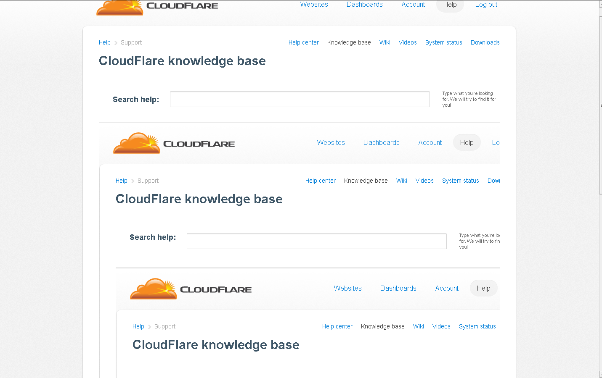Click the Help breadcrumb in the middle frame
Screen dimensions: 602x378
click(x=122, y=181)
